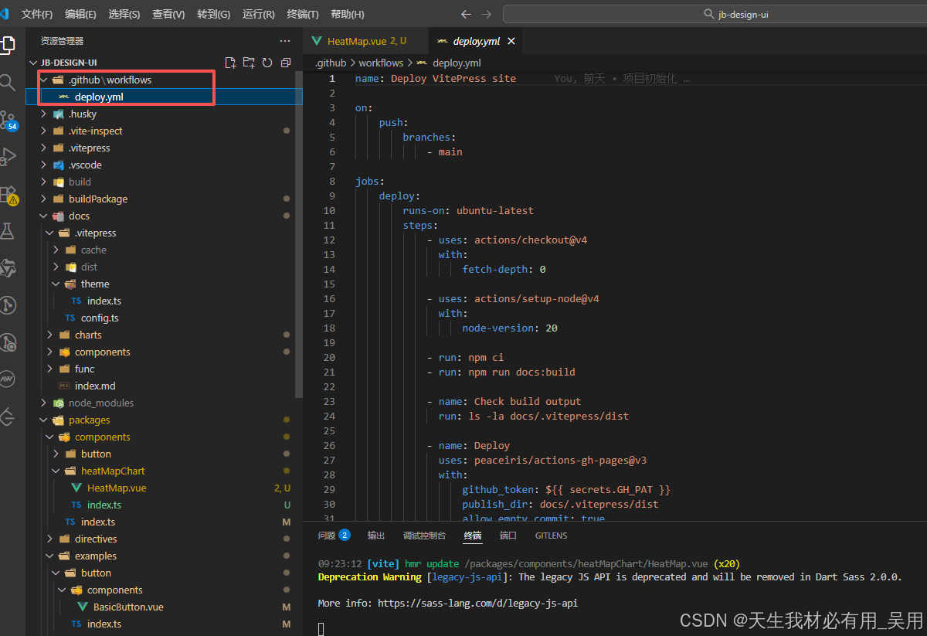Expand the .vite-inspect folder
Viewport: 927px width, 636px height.
[43, 131]
